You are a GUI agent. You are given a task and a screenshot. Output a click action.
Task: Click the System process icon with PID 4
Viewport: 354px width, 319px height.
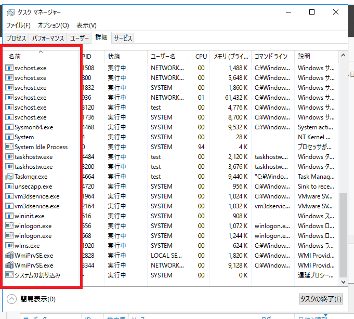pyautogui.click(x=9, y=137)
